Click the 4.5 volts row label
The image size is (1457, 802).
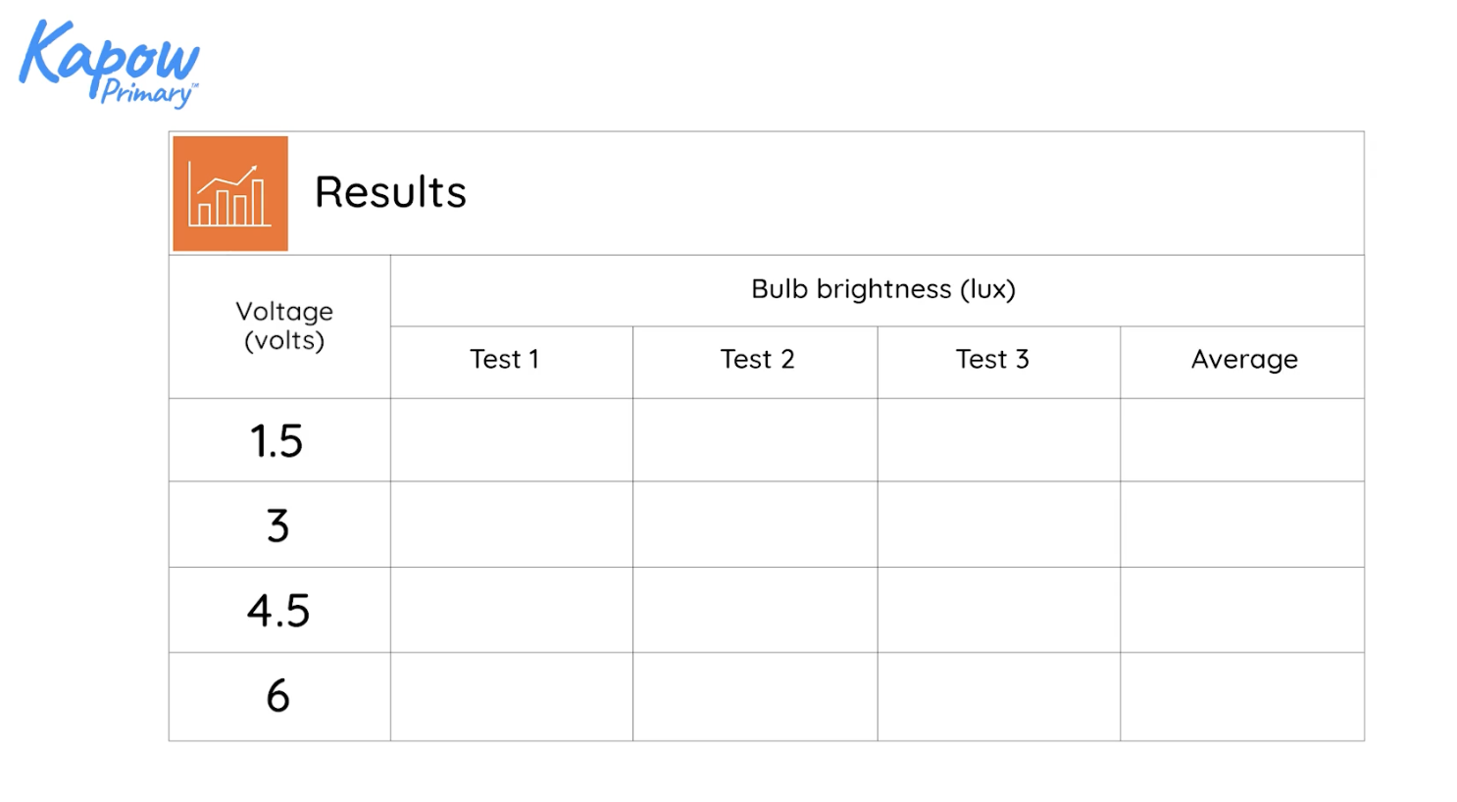coord(278,611)
